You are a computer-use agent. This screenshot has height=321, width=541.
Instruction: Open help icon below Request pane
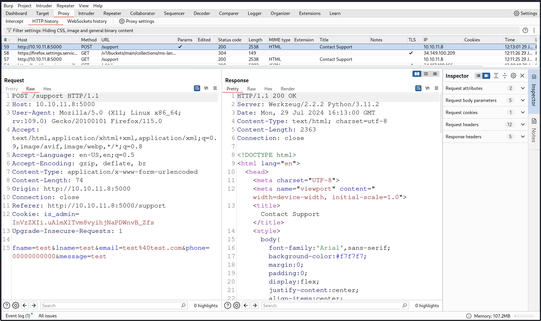coord(6,305)
